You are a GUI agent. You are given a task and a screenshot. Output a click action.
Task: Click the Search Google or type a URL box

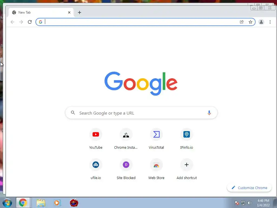point(141,113)
